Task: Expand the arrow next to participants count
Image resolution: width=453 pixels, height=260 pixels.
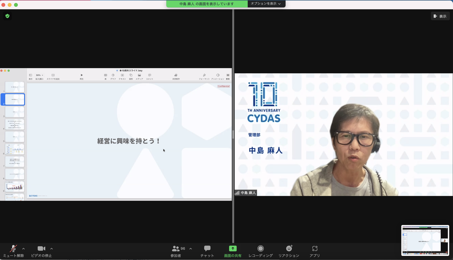Action: pyautogui.click(x=191, y=249)
